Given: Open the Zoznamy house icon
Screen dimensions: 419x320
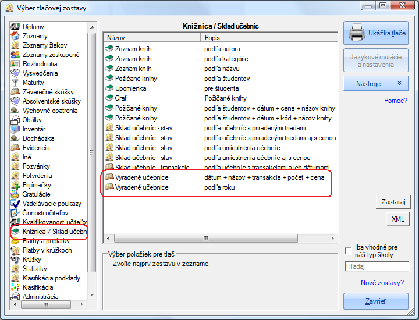Looking at the screenshot, I should pos(15,36).
